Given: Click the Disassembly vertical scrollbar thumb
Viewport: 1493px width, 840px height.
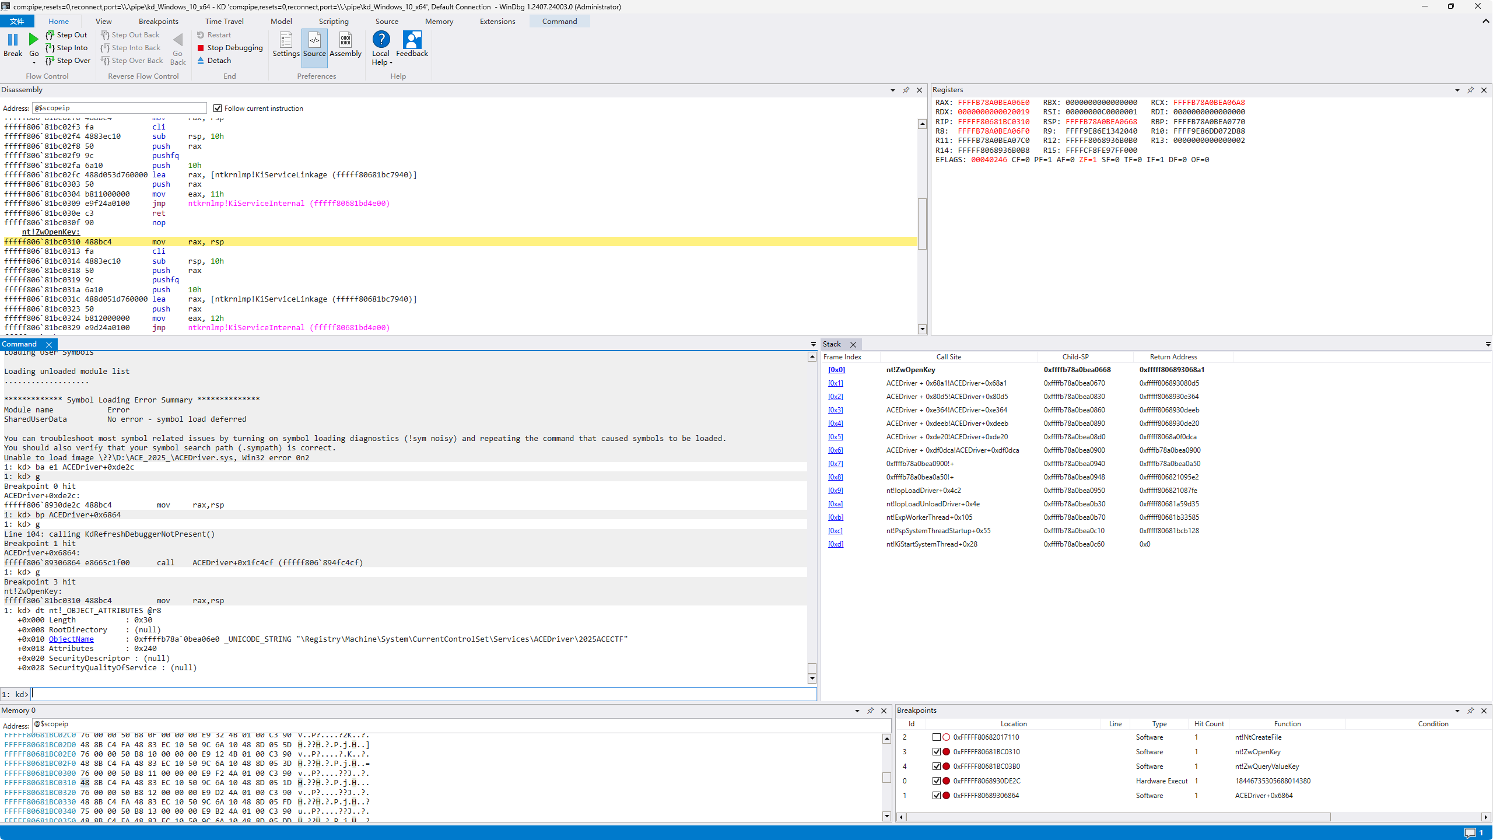Looking at the screenshot, I should point(922,224).
